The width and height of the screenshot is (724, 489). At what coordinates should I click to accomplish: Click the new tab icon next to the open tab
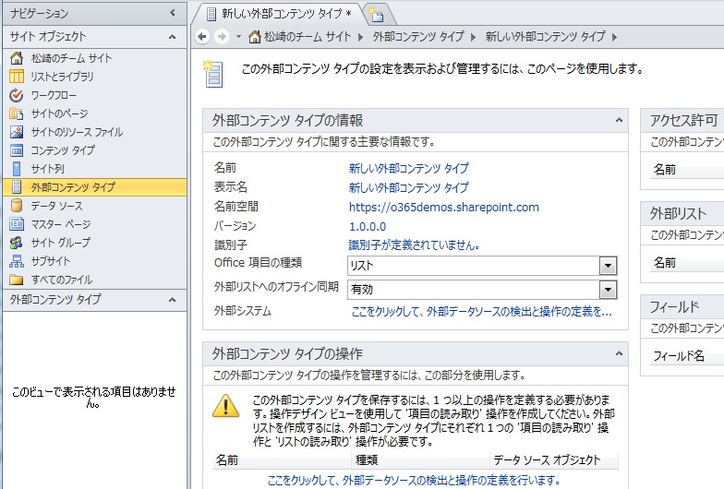(x=377, y=15)
